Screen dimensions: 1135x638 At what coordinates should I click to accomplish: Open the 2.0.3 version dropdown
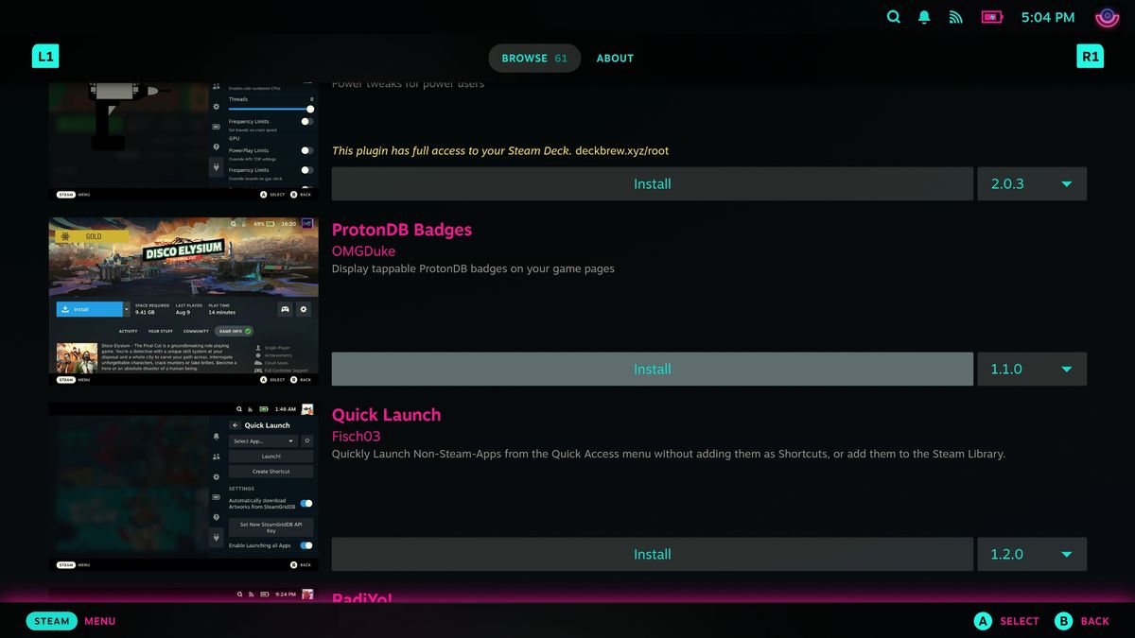pyautogui.click(x=1032, y=183)
